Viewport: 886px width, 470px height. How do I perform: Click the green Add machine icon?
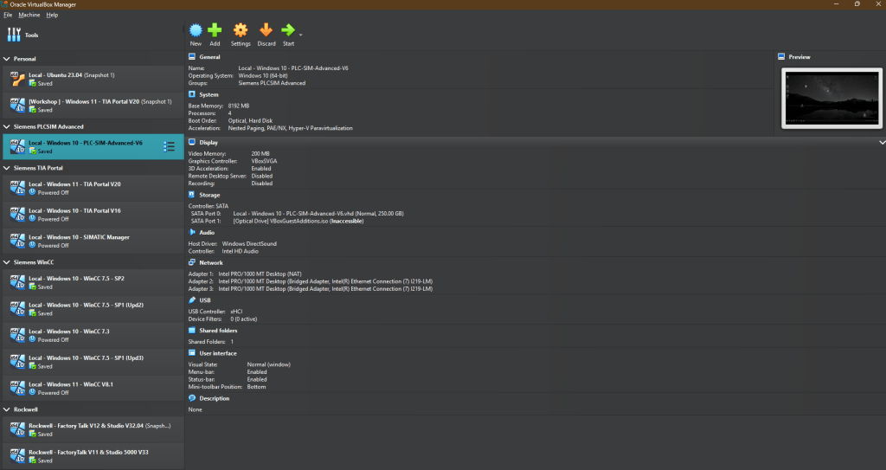click(x=215, y=31)
